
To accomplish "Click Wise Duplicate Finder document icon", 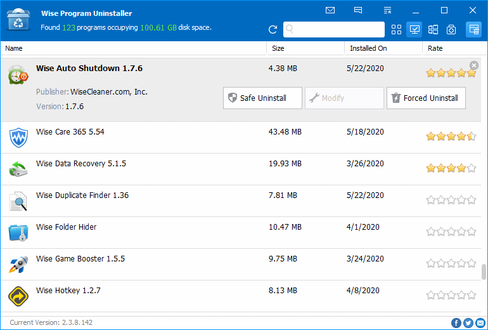I will pos(18,201).
